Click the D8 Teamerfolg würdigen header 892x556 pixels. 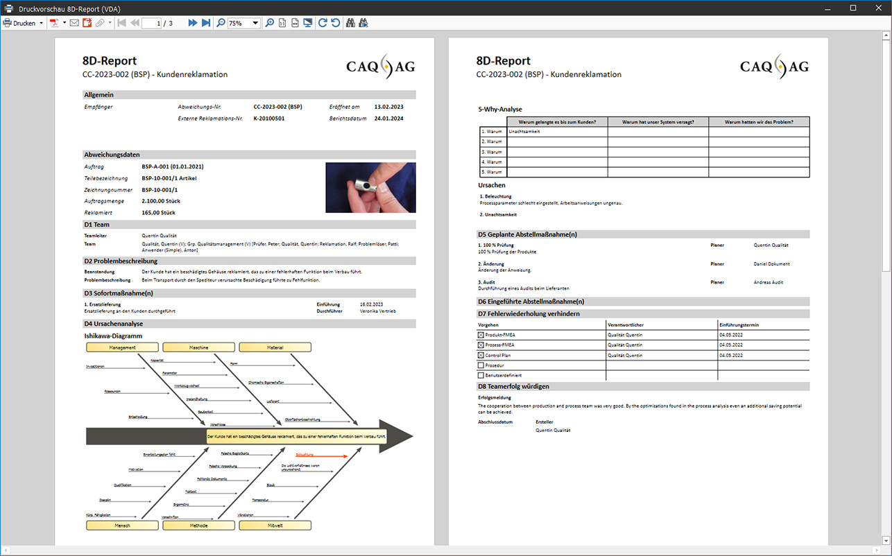pos(643,386)
